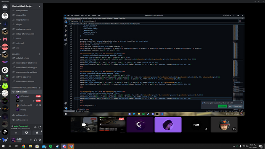
Task: Turn on camera in voice panel
Action: click(16, 133)
